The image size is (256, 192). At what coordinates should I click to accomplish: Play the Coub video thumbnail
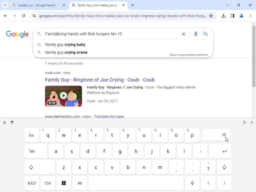pos(63,96)
